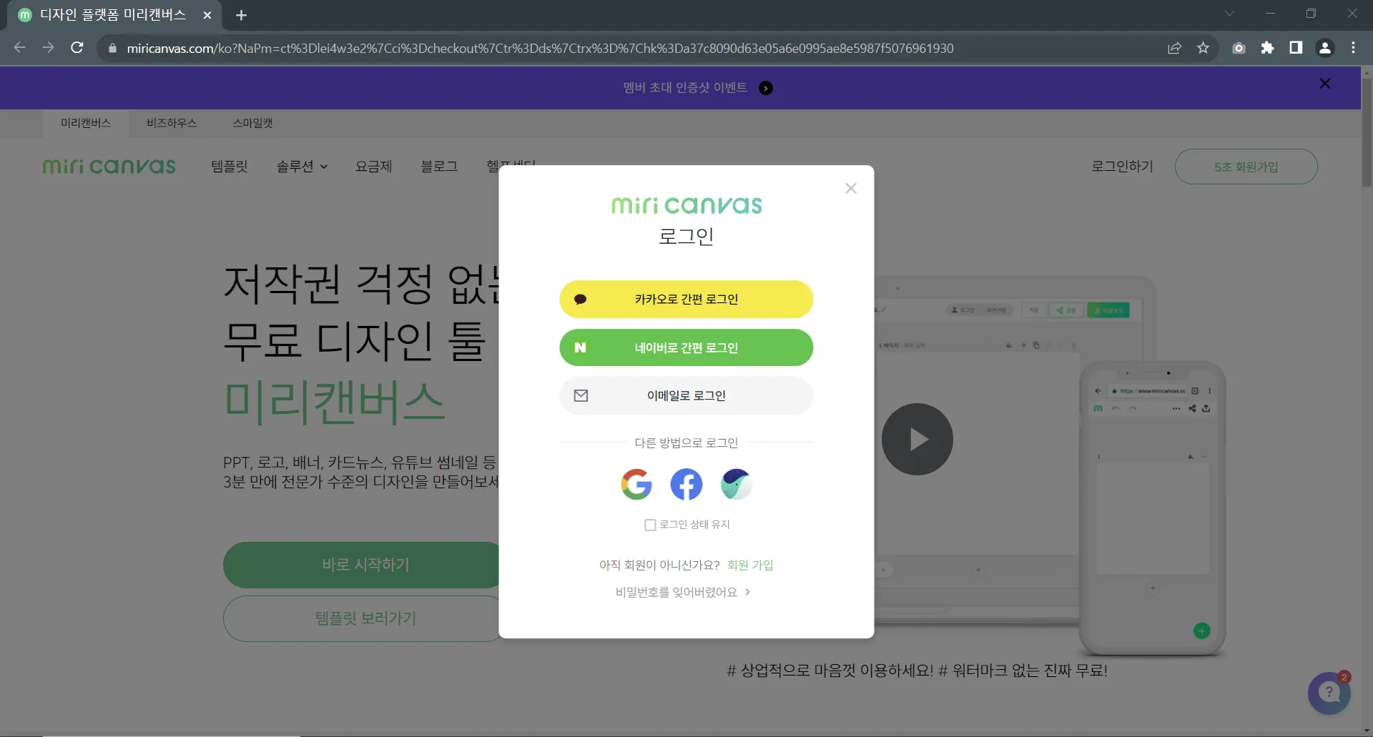Image resolution: width=1373 pixels, height=737 pixels.
Task: Open a new browser tab
Action: pyautogui.click(x=241, y=15)
